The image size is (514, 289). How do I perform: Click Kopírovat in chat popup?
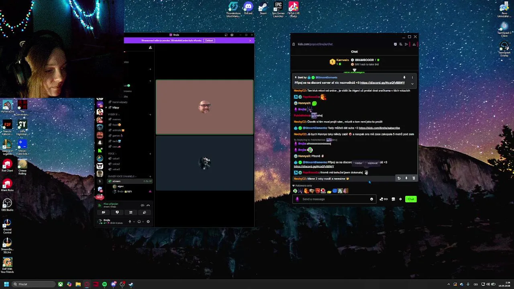coord(372,163)
